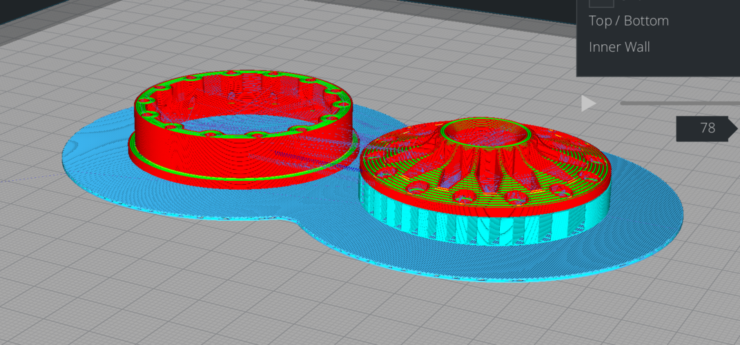This screenshot has width=740, height=345.
Task: Play the layer simulation
Action: click(588, 103)
